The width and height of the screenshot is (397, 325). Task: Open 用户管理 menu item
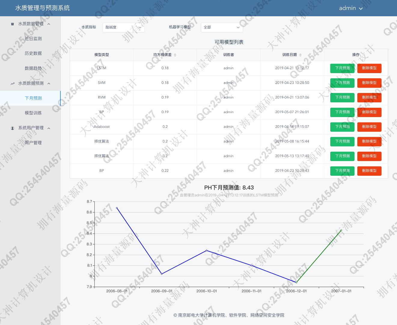click(33, 143)
